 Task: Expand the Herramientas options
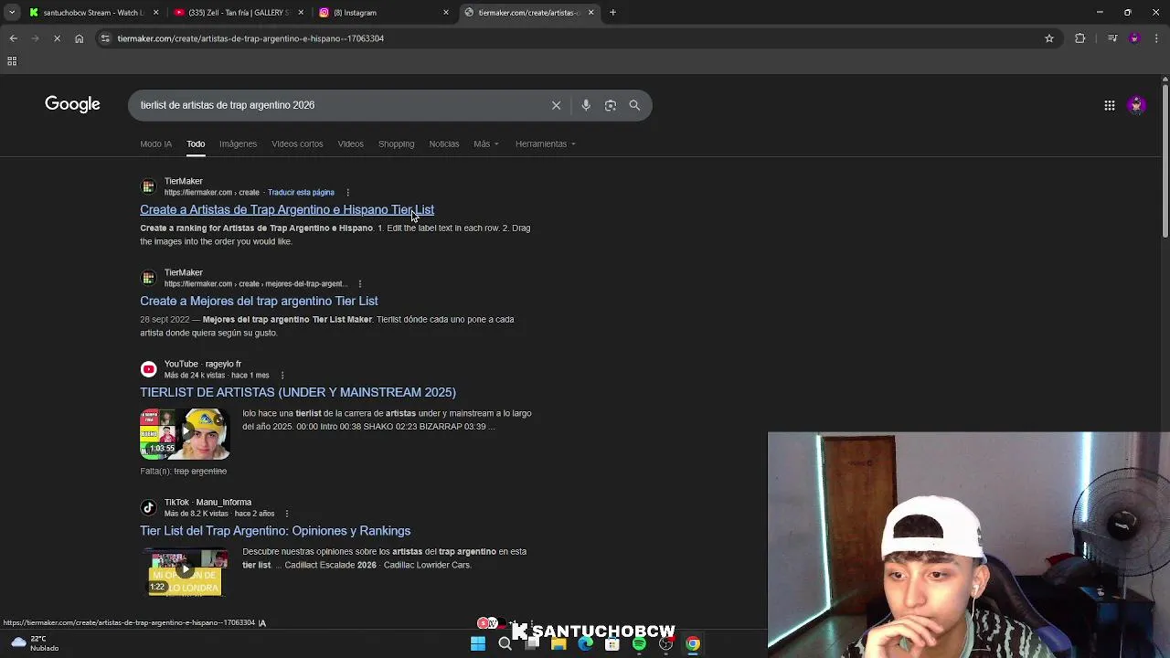click(x=546, y=143)
